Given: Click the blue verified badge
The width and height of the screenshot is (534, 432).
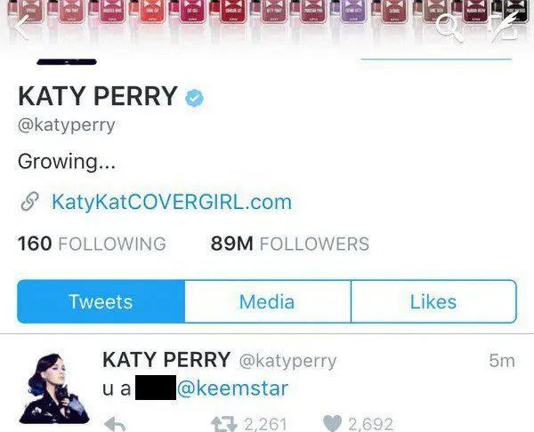Looking at the screenshot, I should pos(194,98).
